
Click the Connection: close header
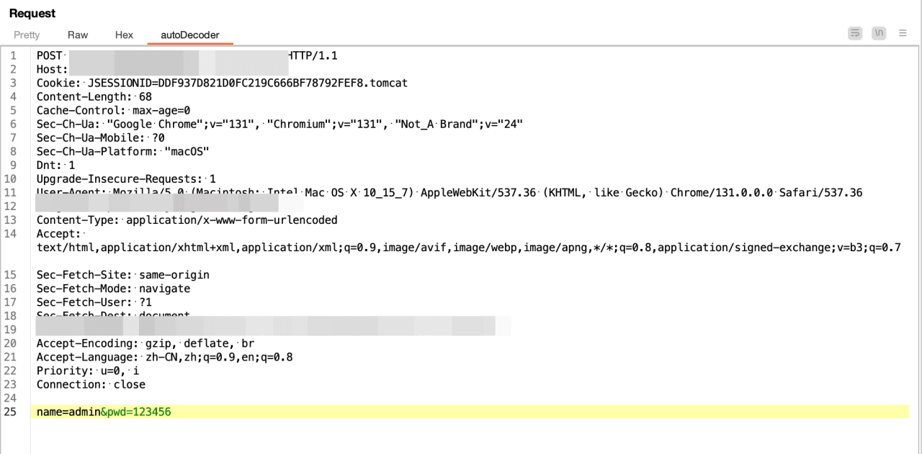91,385
